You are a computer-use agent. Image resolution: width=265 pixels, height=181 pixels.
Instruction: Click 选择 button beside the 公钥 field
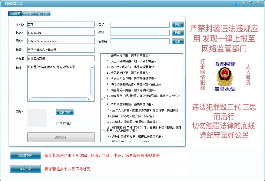(178, 25)
